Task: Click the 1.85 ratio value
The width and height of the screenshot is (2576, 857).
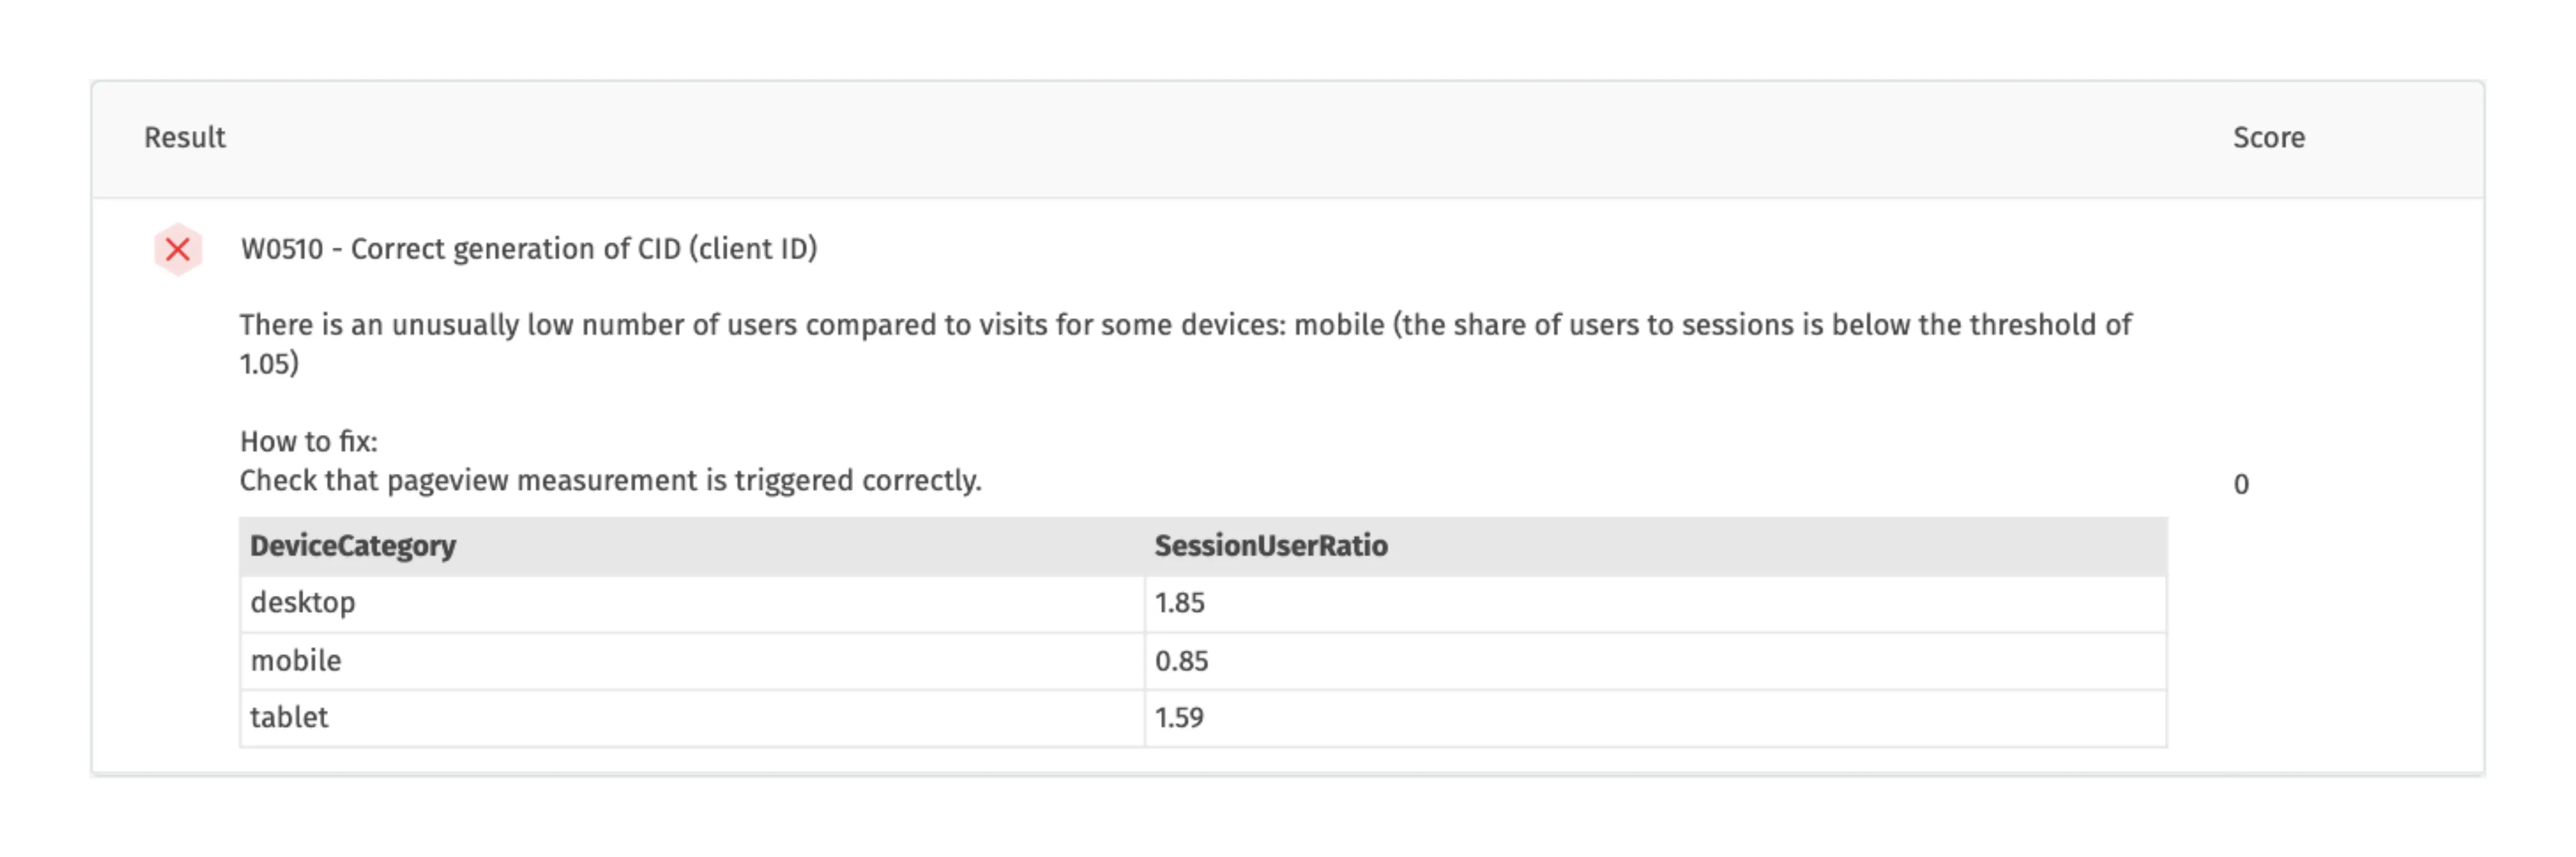Action: 1180,603
